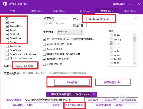
Task: Check the OneDrive component
Action: (x=7, y=50)
